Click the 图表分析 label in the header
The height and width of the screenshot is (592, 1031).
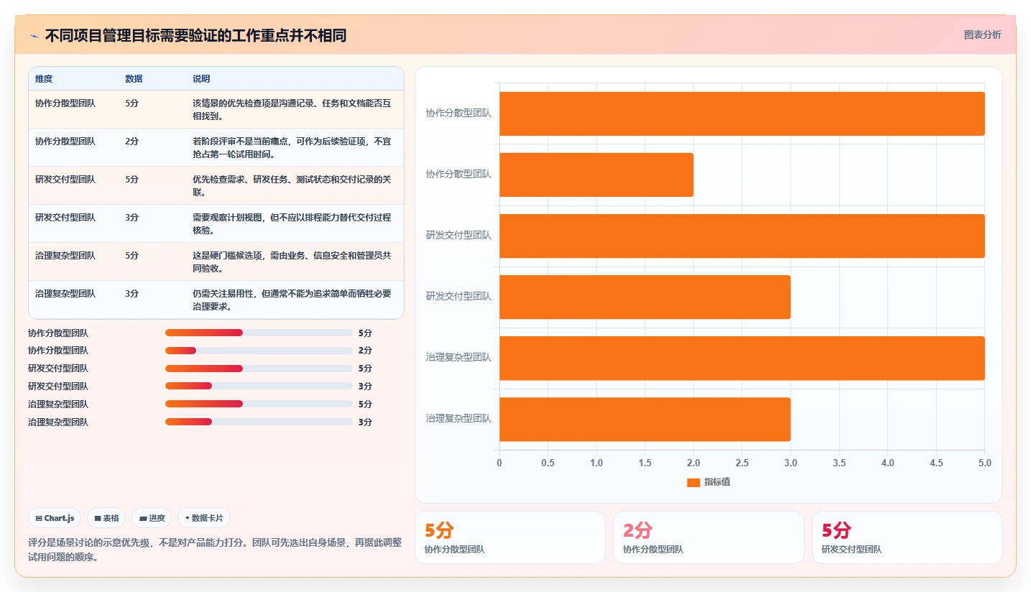[982, 34]
